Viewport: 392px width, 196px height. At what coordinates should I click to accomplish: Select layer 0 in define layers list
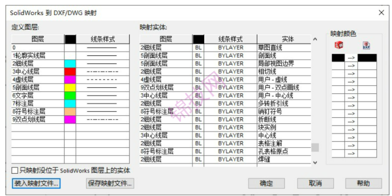pos(70,48)
